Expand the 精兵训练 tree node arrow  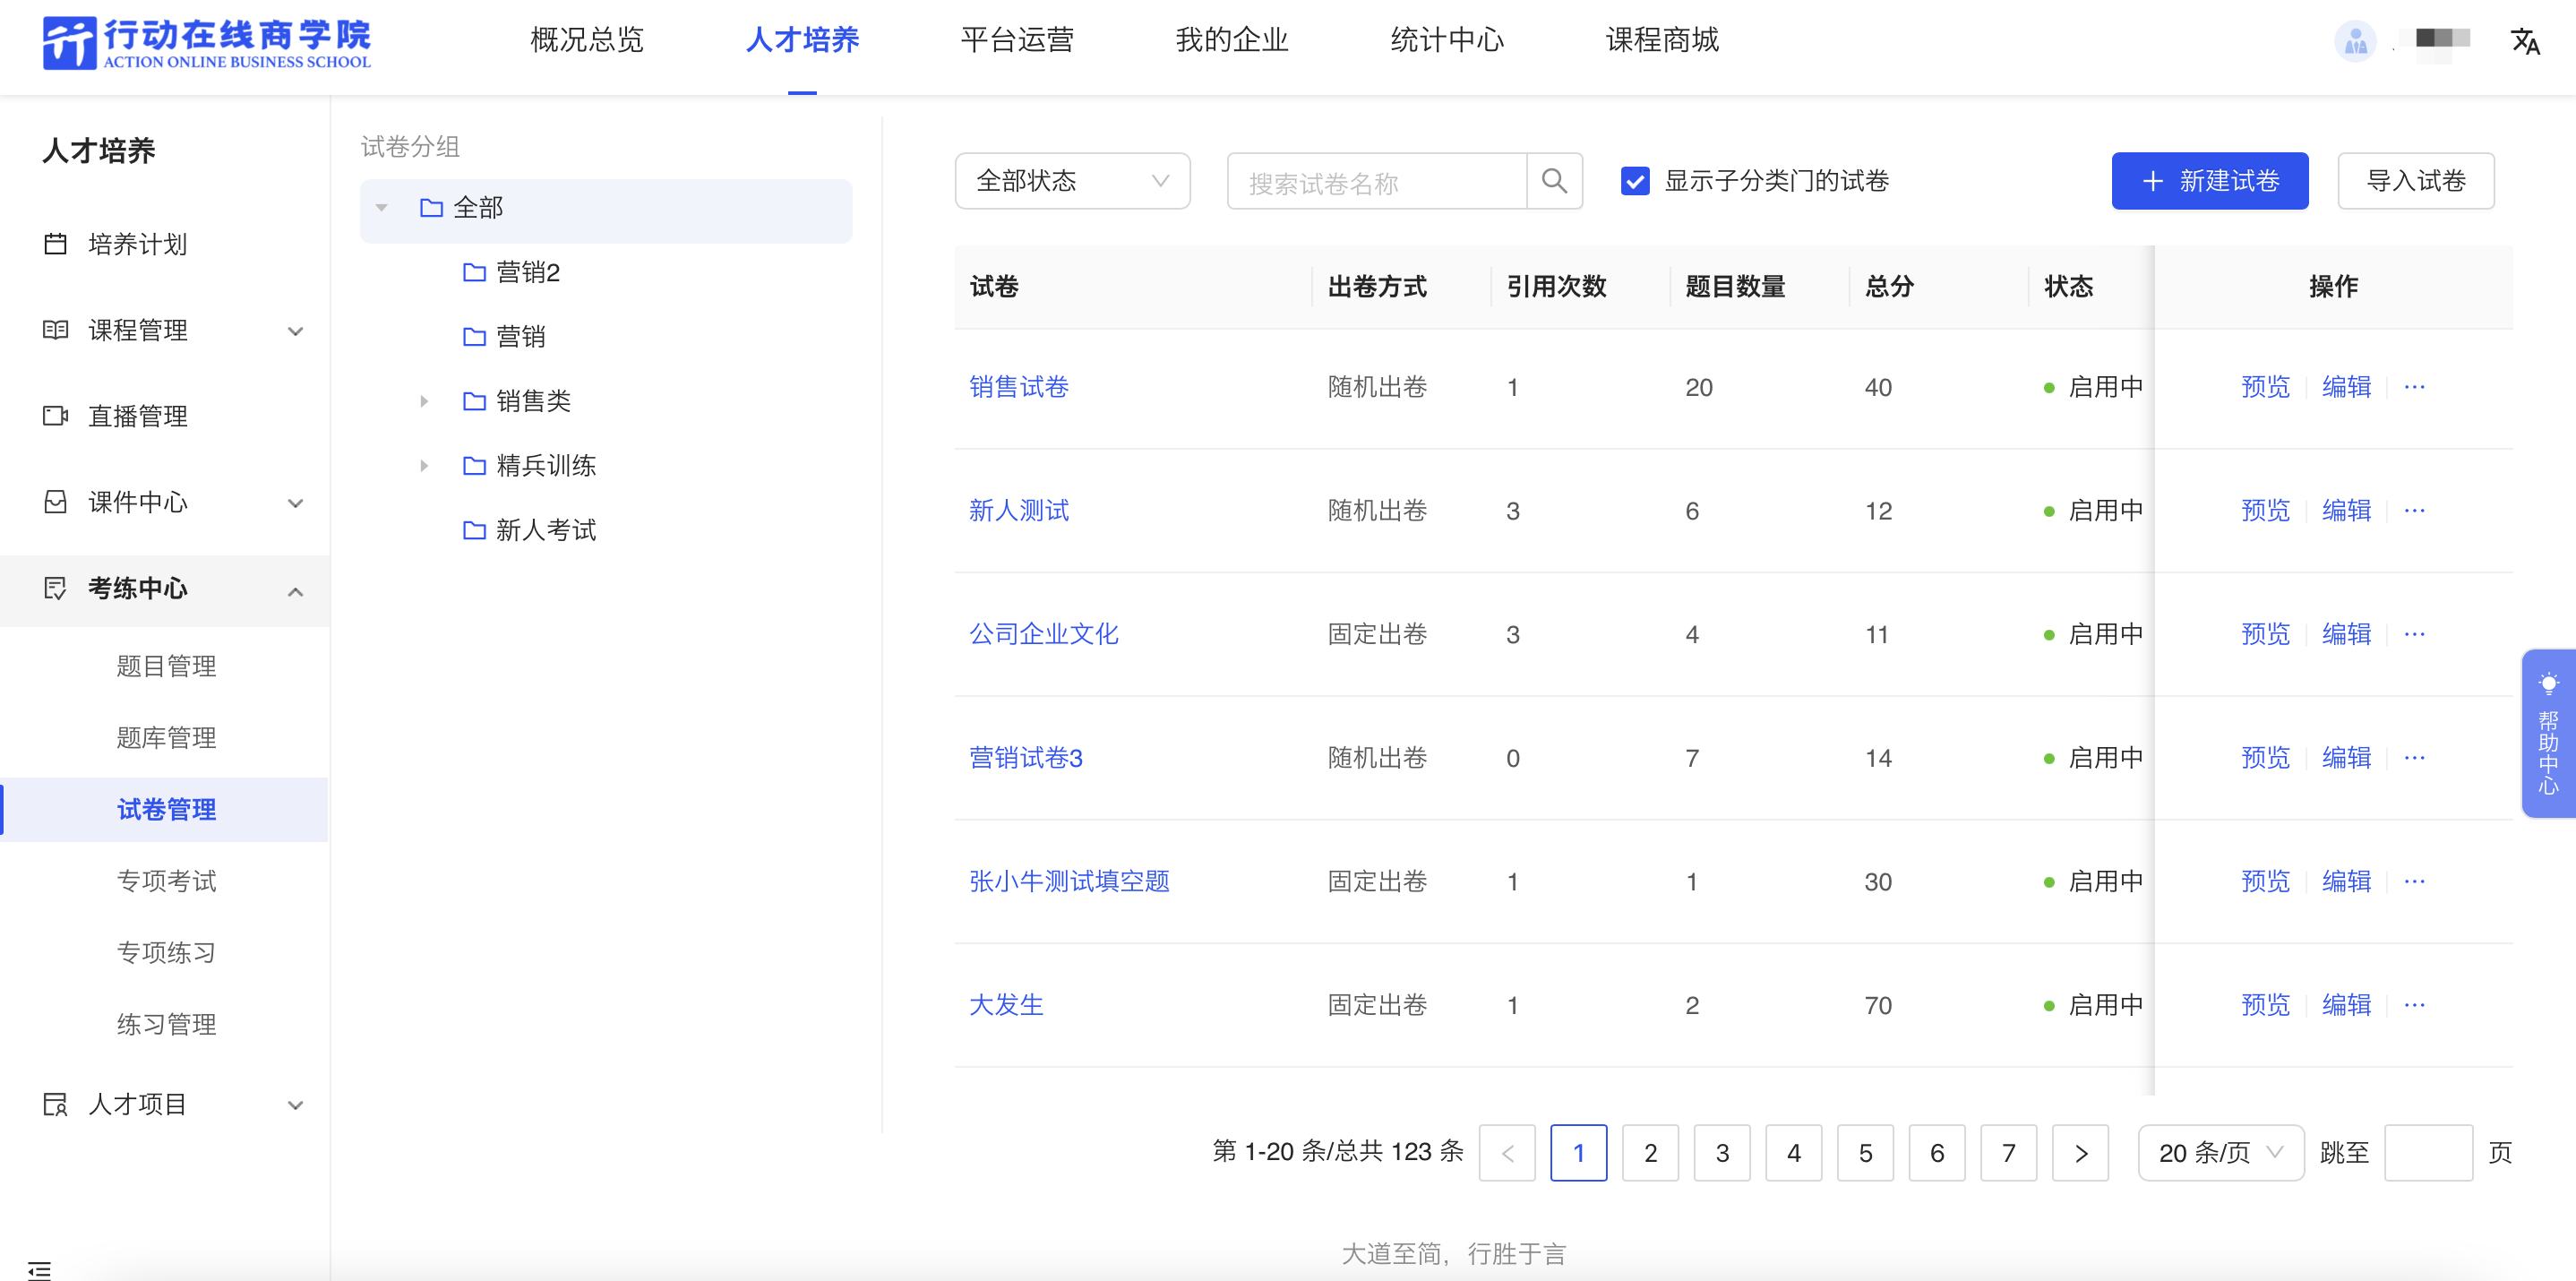[x=424, y=465]
